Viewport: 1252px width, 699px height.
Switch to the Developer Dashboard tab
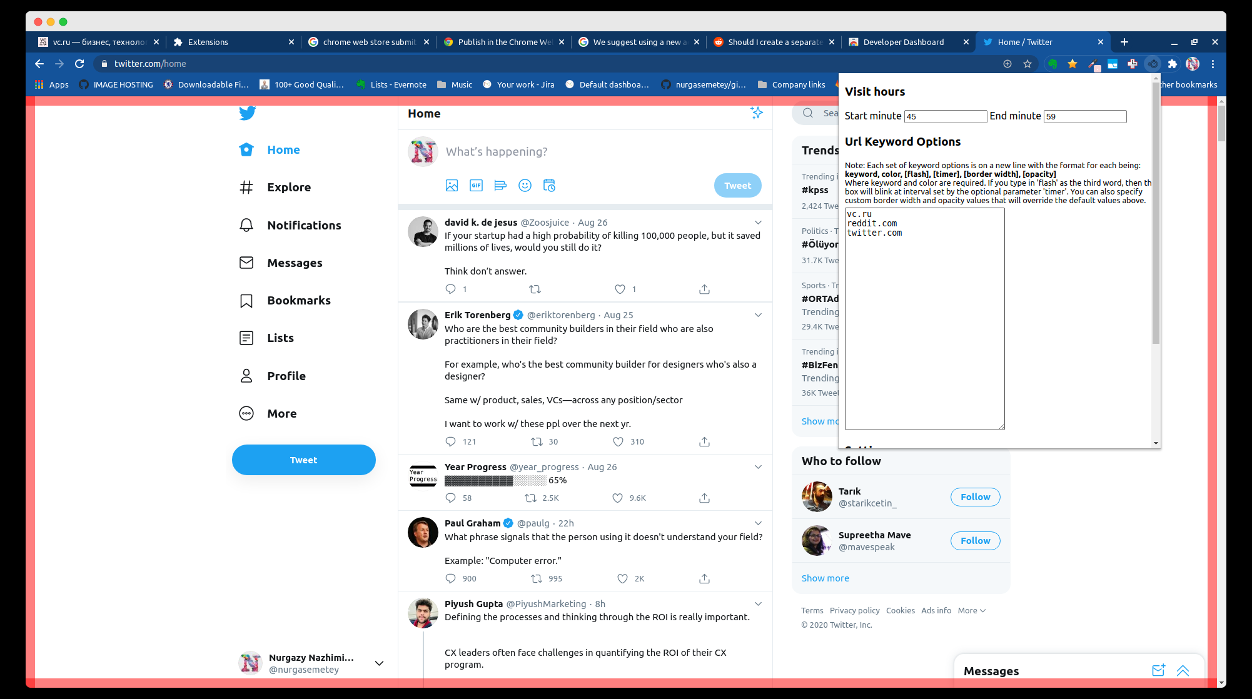[x=903, y=42]
